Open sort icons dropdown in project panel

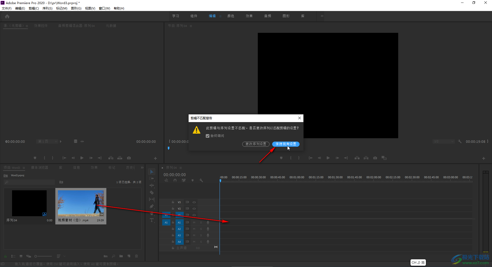[x=61, y=256]
